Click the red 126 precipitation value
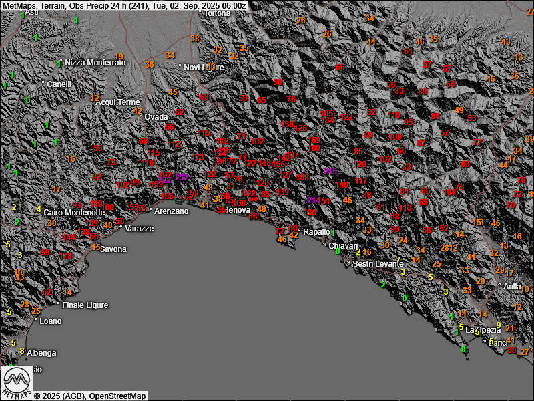 tap(300, 128)
